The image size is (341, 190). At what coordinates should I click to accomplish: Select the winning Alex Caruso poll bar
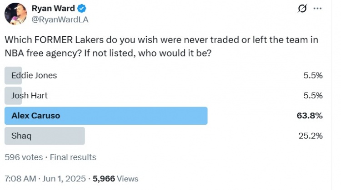click(x=106, y=116)
